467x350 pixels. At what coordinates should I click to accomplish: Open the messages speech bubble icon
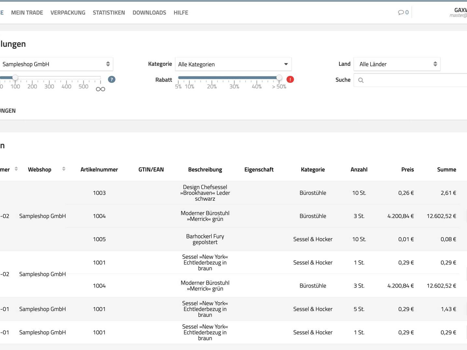point(401,12)
